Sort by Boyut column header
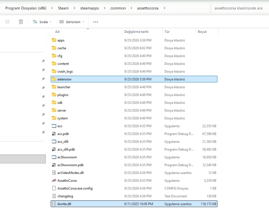Viewport: 269px width, 209px height. [x=202, y=32]
